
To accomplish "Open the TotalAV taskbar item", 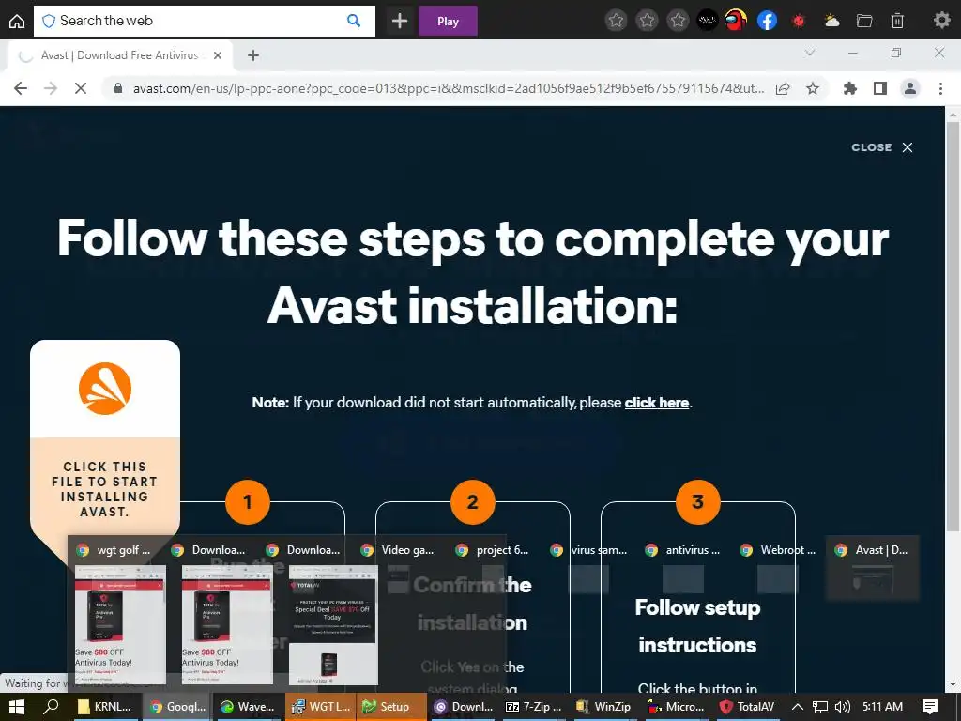I will tap(748, 707).
